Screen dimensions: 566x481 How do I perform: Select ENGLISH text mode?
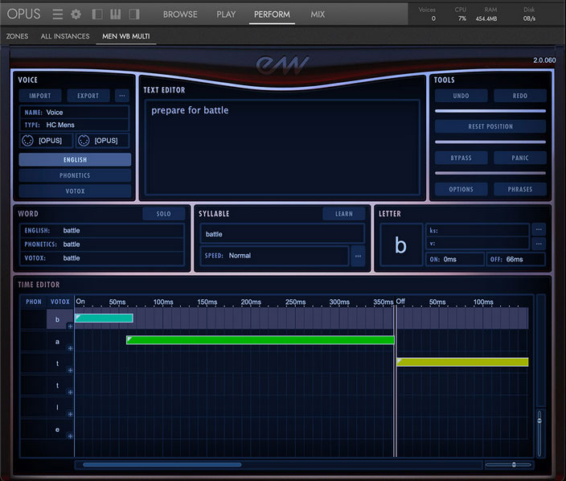pos(75,159)
